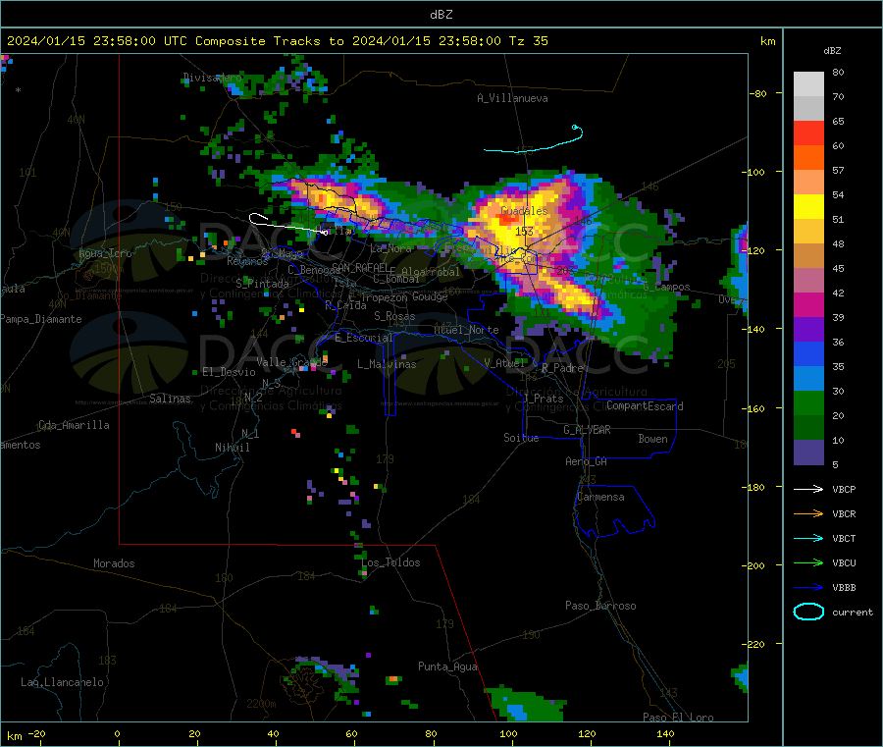Pick the magenta 39-42 dBZ color swatch
Screen dimensions: 883x747
pos(808,304)
